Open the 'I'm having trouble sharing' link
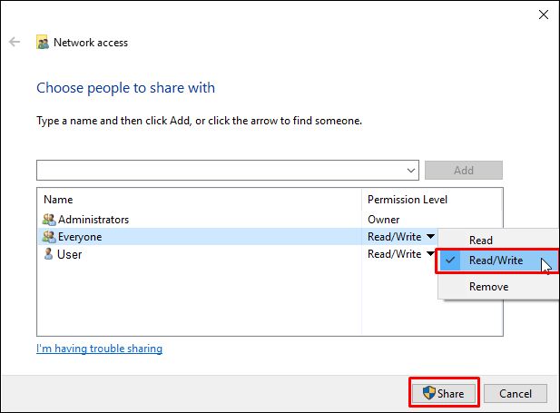The image size is (560, 413). [x=99, y=349]
